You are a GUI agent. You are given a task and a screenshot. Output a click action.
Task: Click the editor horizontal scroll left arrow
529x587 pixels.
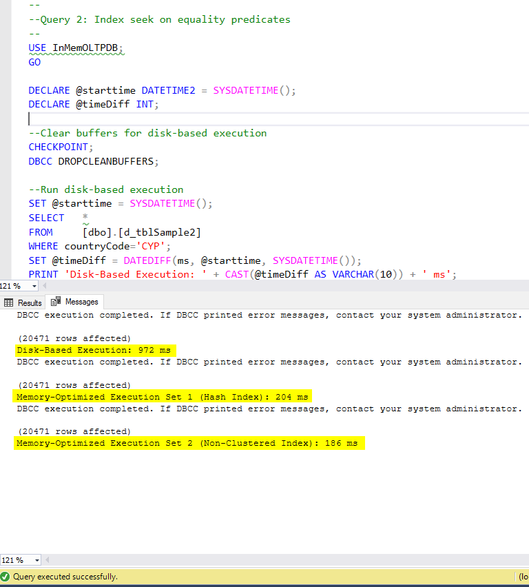[45, 286]
